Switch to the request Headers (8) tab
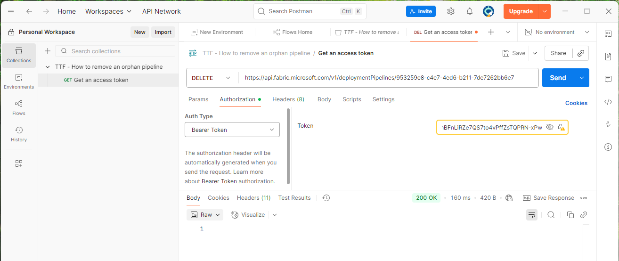This screenshot has height=261, width=619. tap(288, 99)
